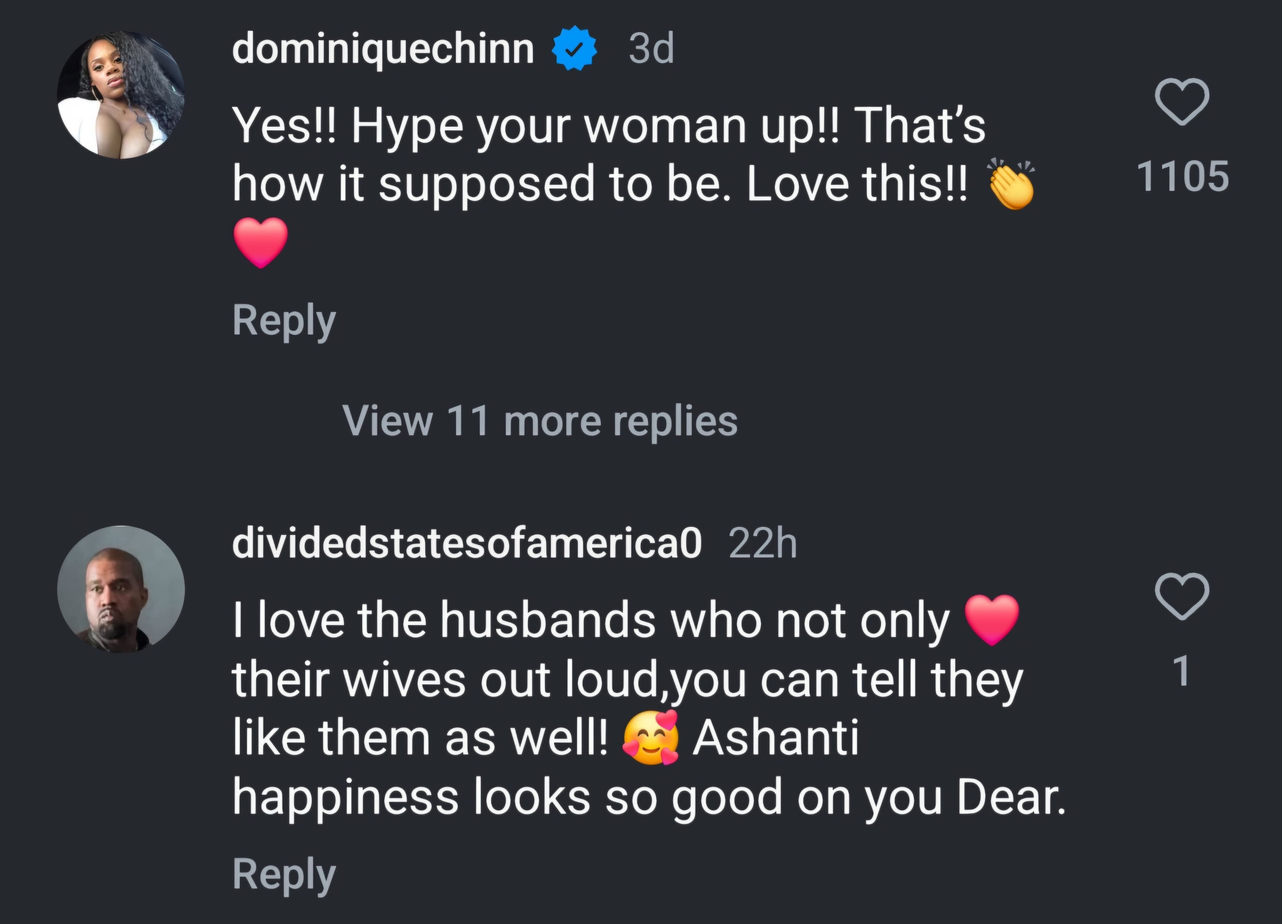View the 1105 likes count
1282x924 pixels.
click(1182, 176)
